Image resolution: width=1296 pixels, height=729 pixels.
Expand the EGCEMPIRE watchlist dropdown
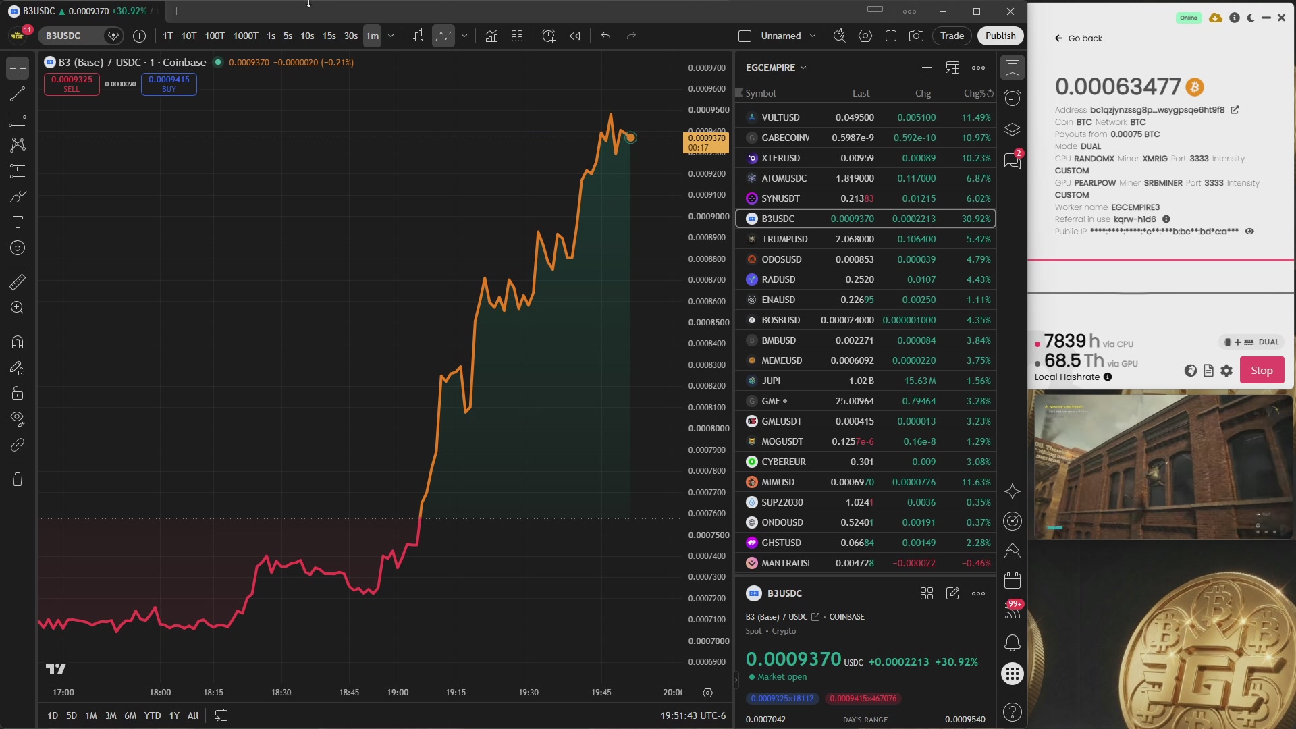[x=803, y=67]
